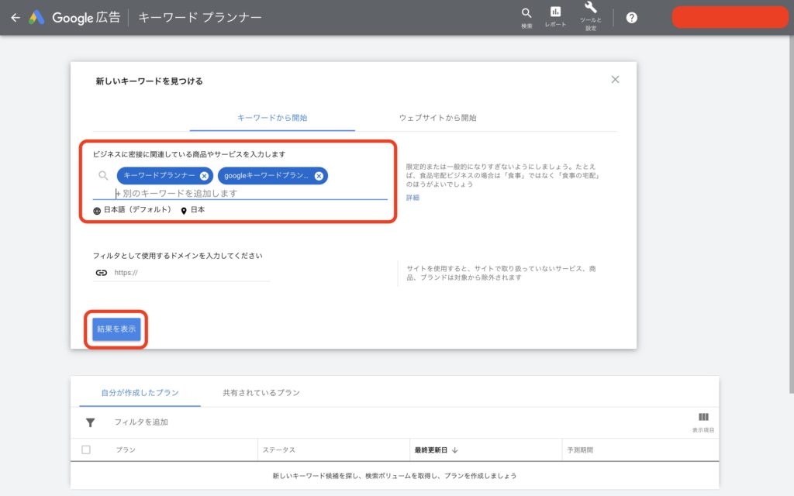This screenshot has height=496, width=794.
Task: Switch to キーワードから開始 tab
Action: coord(272,118)
